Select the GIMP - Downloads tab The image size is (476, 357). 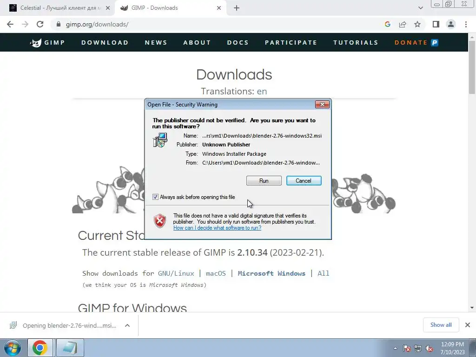171,8
